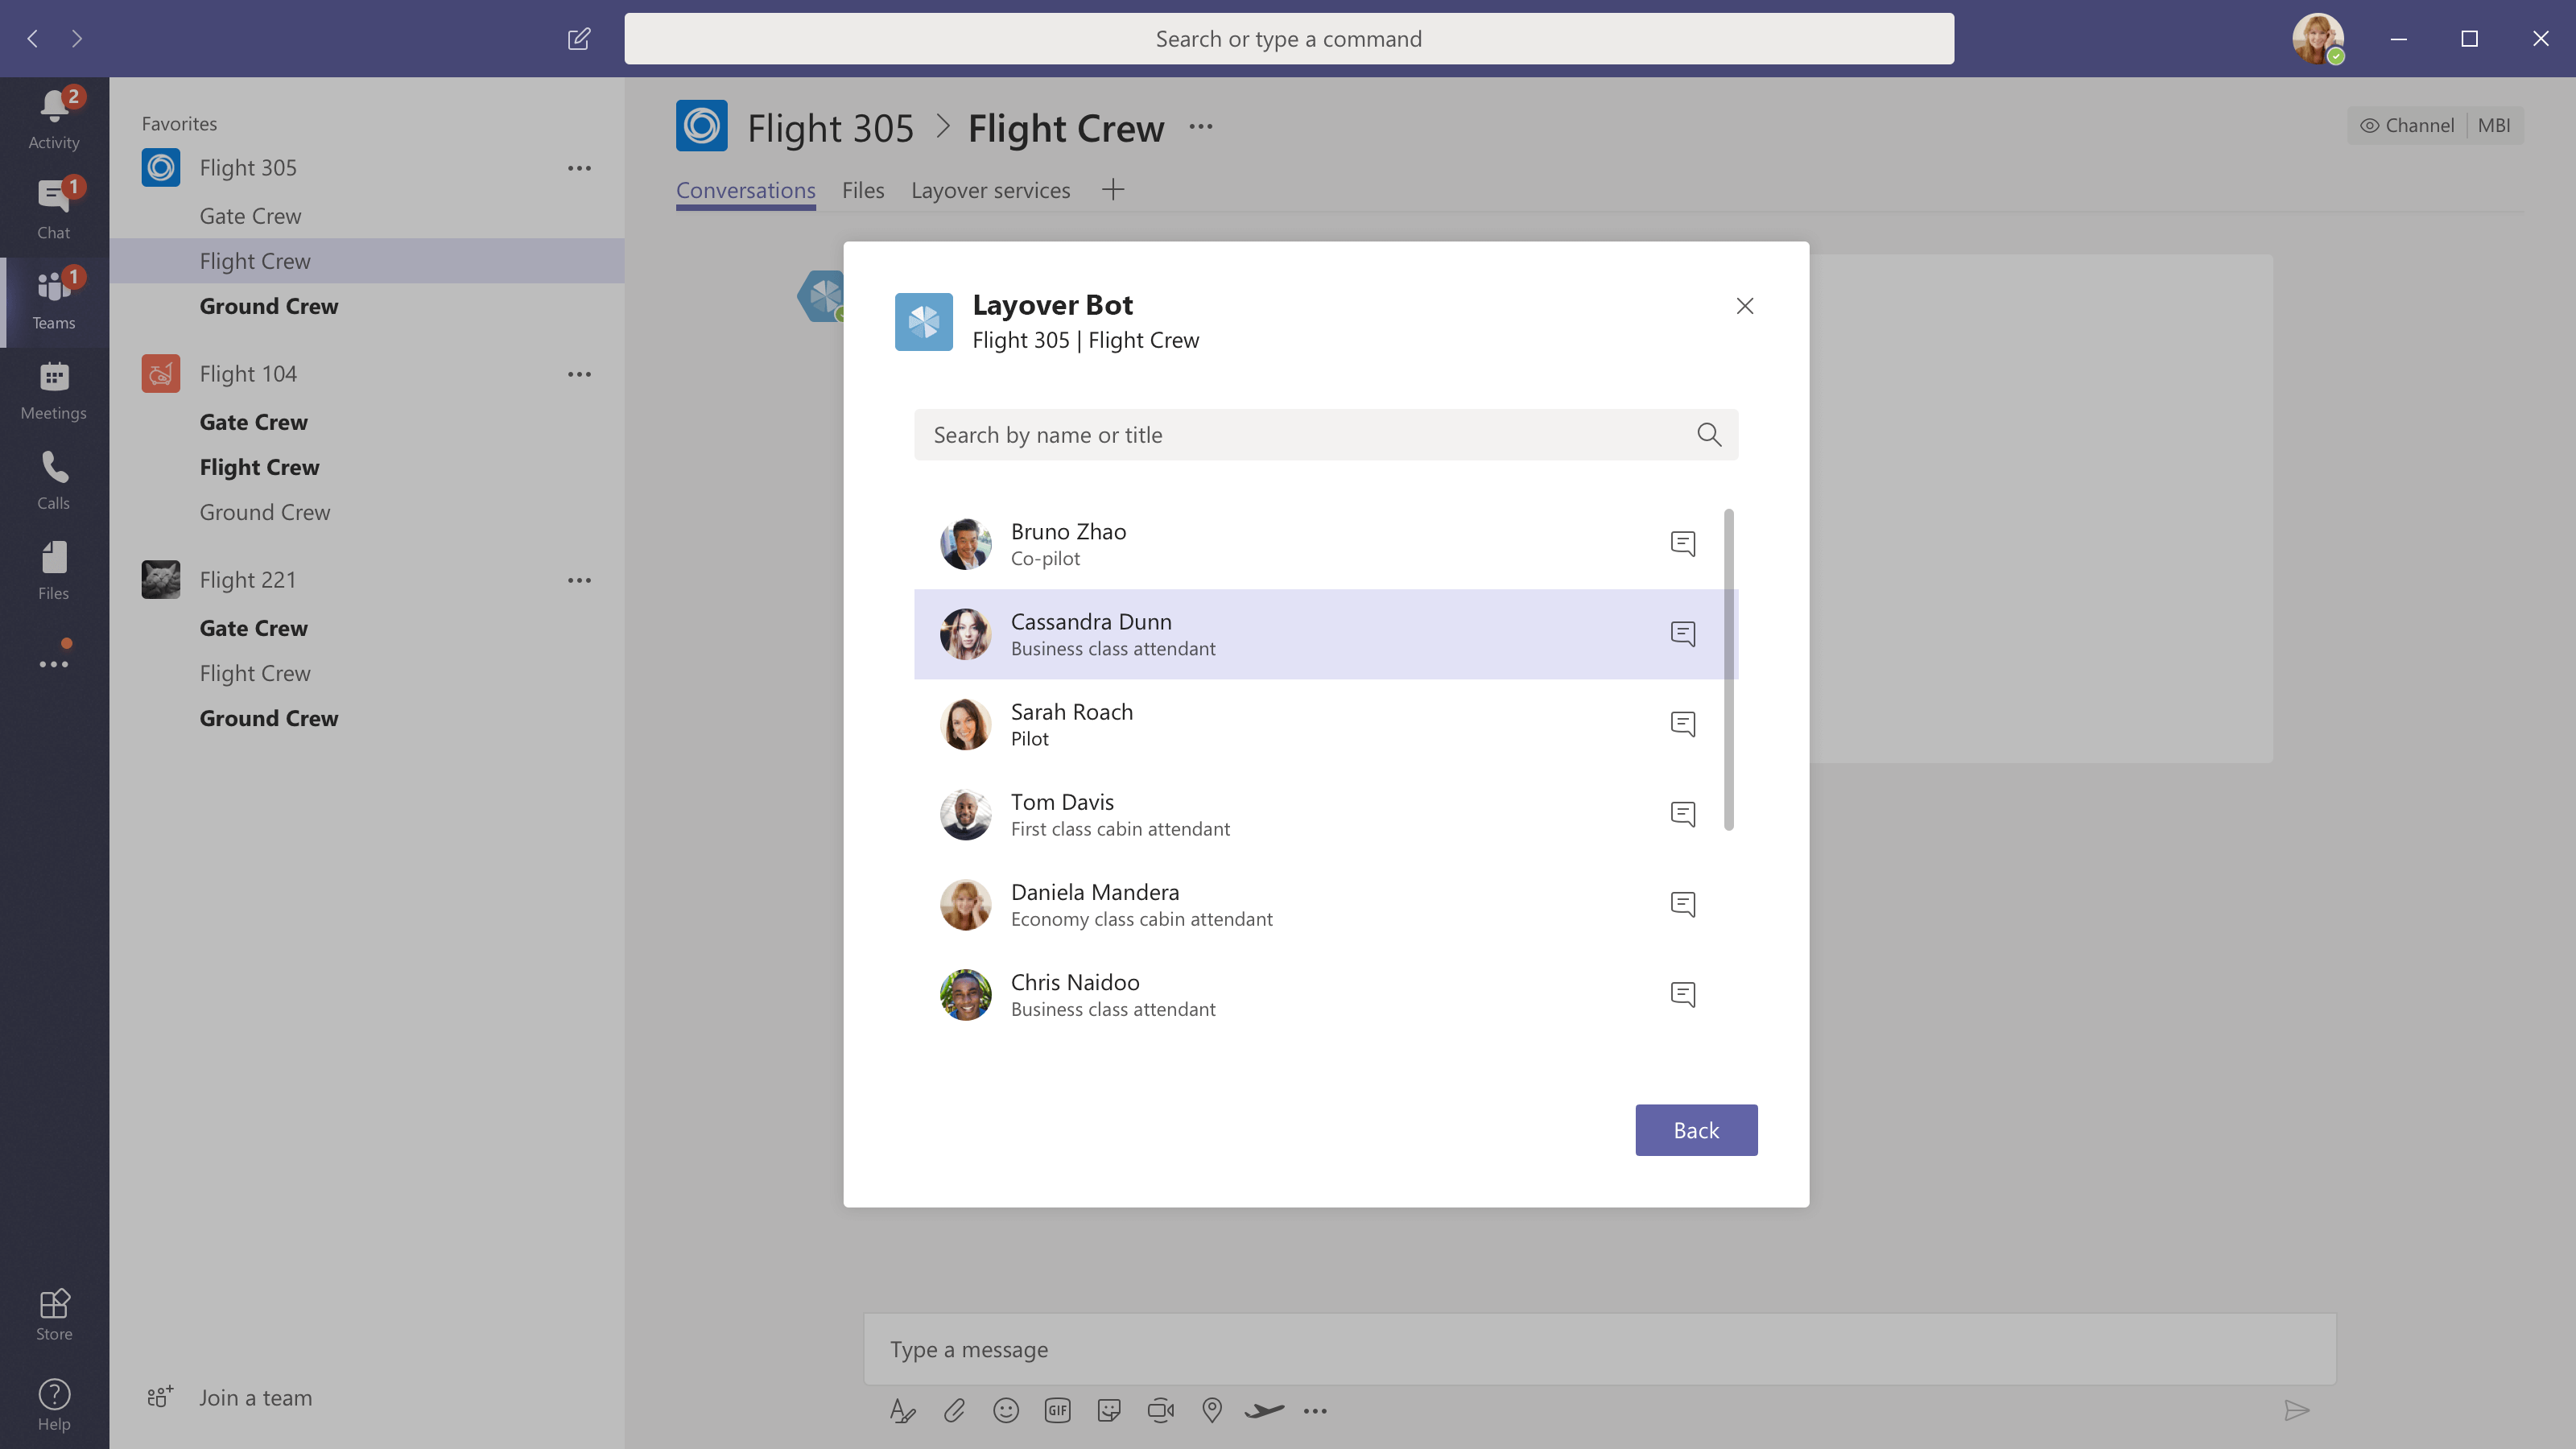The width and height of the screenshot is (2576, 1449).
Task: Open the Layover services tab
Action: (x=990, y=190)
